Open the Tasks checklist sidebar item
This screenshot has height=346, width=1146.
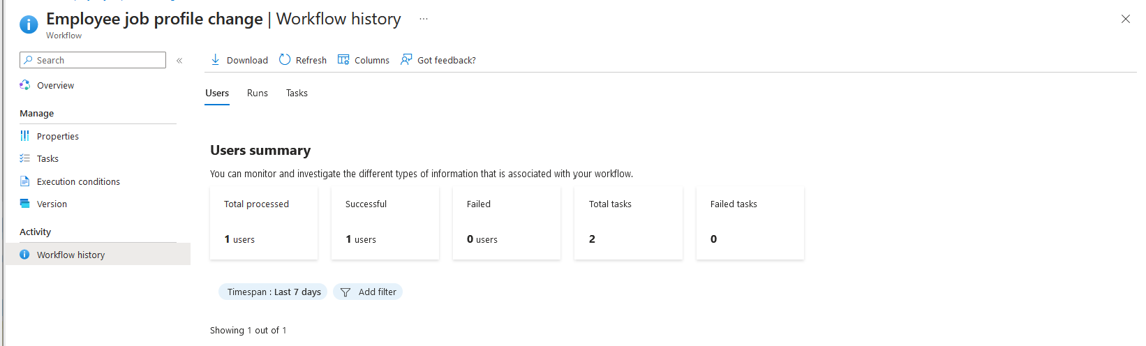[x=47, y=158]
